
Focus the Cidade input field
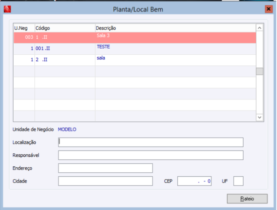pyautogui.click(x=105, y=181)
